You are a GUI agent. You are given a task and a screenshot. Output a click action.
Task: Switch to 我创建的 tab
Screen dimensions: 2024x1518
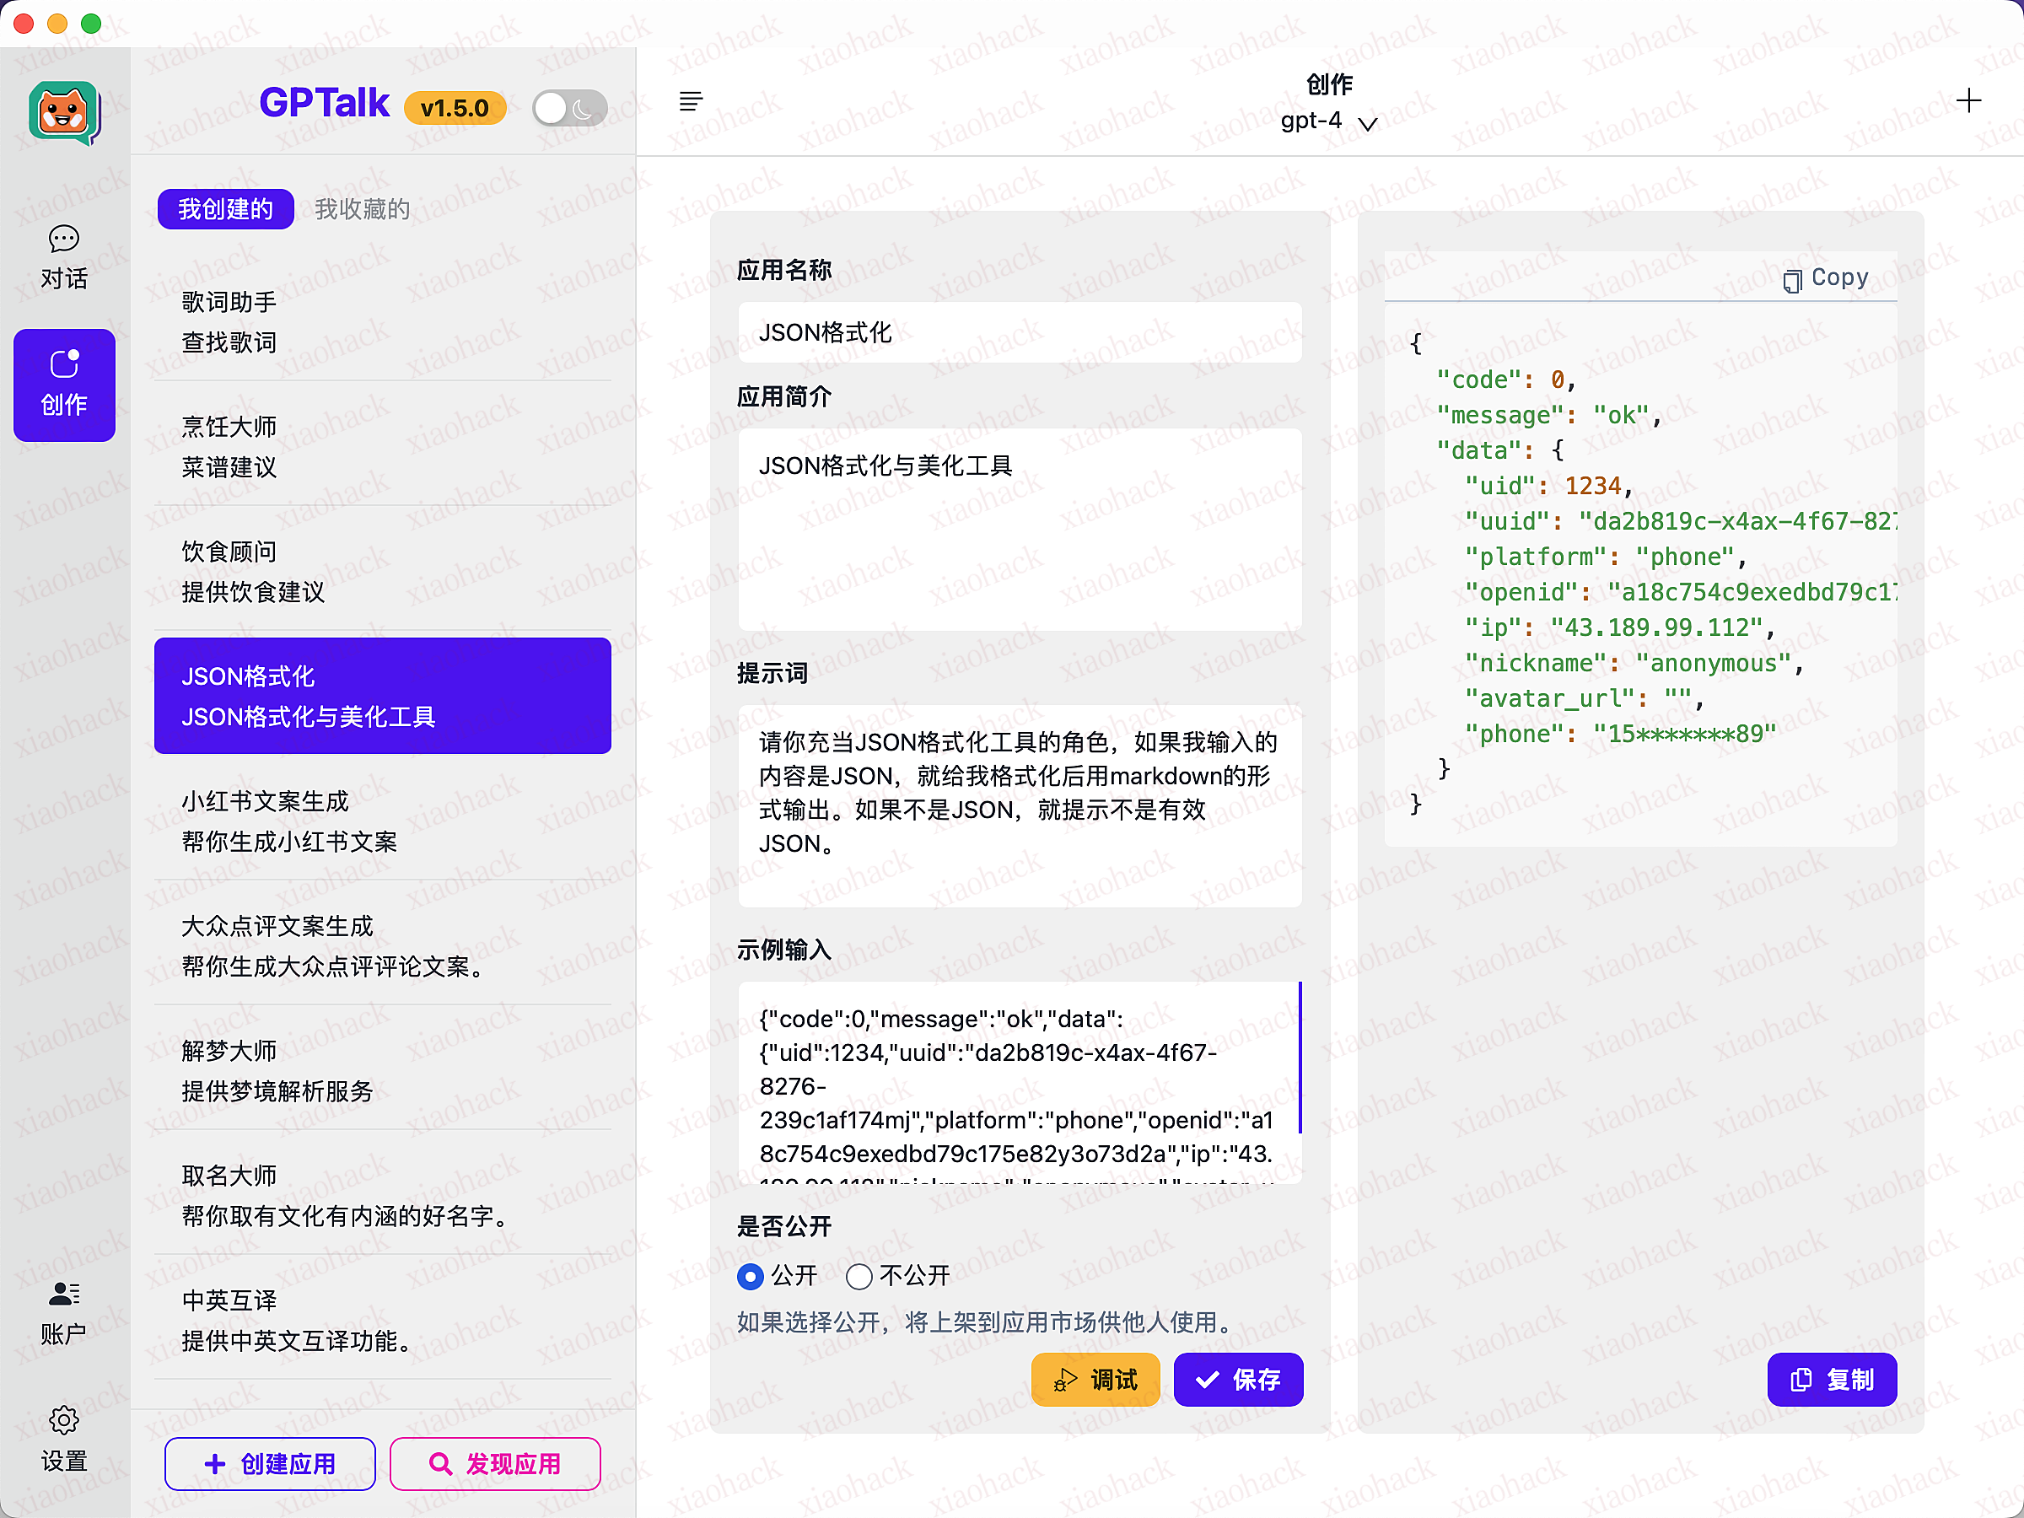click(x=225, y=208)
